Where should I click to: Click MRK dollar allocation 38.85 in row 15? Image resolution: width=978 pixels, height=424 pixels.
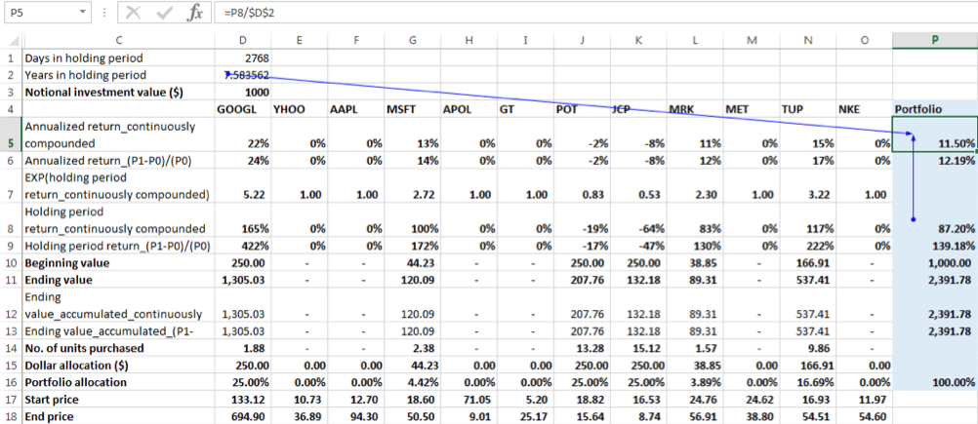click(696, 365)
